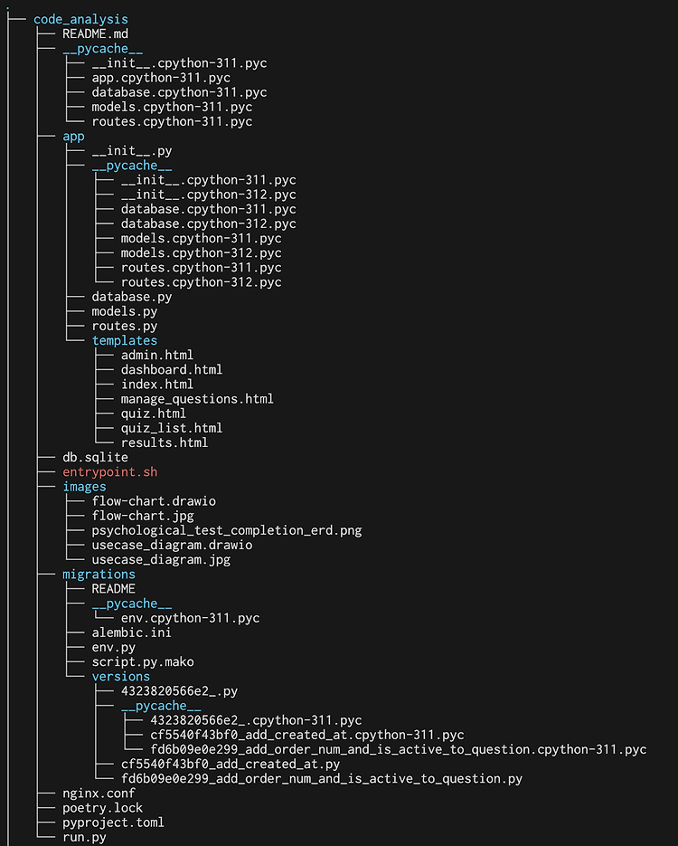This screenshot has width=678, height=846.
Task: Select dashboard.html template
Action: [171, 369]
